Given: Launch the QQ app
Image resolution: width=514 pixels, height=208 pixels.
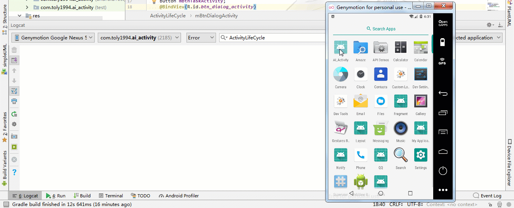Looking at the screenshot, I should coord(380,155).
